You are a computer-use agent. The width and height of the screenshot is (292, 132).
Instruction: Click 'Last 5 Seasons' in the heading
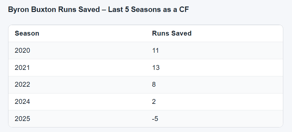142,10
